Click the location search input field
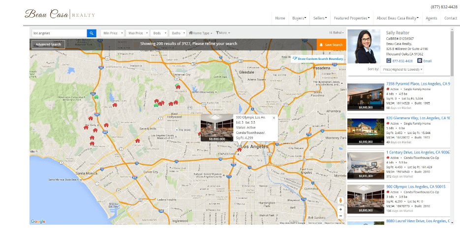Screen dimensions: 460x236 (x=59, y=33)
